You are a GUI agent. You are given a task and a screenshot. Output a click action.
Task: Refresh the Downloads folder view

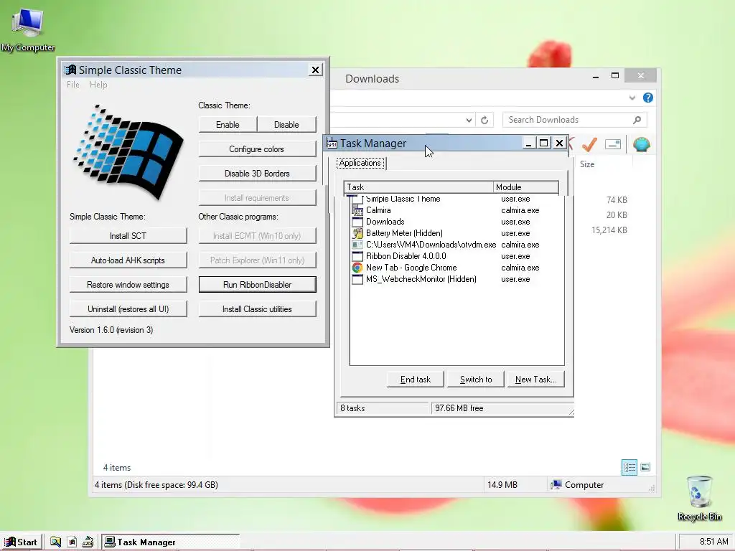click(484, 120)
